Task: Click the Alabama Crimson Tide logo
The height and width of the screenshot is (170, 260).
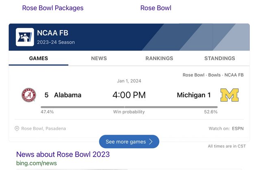Action: coord(28,95)
